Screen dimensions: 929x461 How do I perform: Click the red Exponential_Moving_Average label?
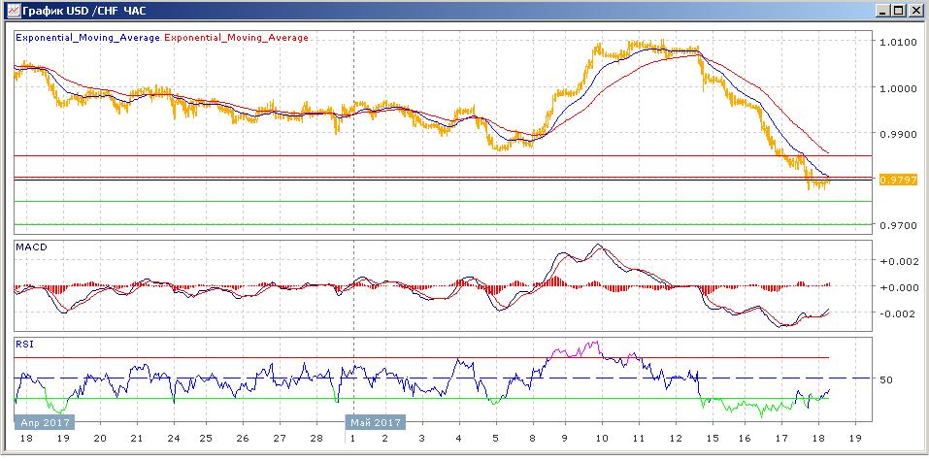coord(236,37)
